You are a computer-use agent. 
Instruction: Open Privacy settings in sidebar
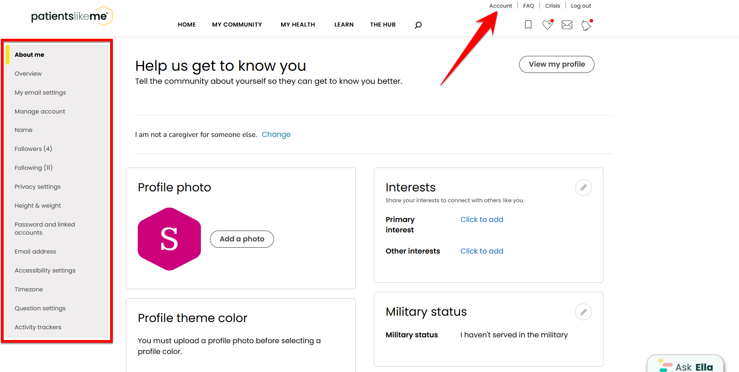[37, 187]
